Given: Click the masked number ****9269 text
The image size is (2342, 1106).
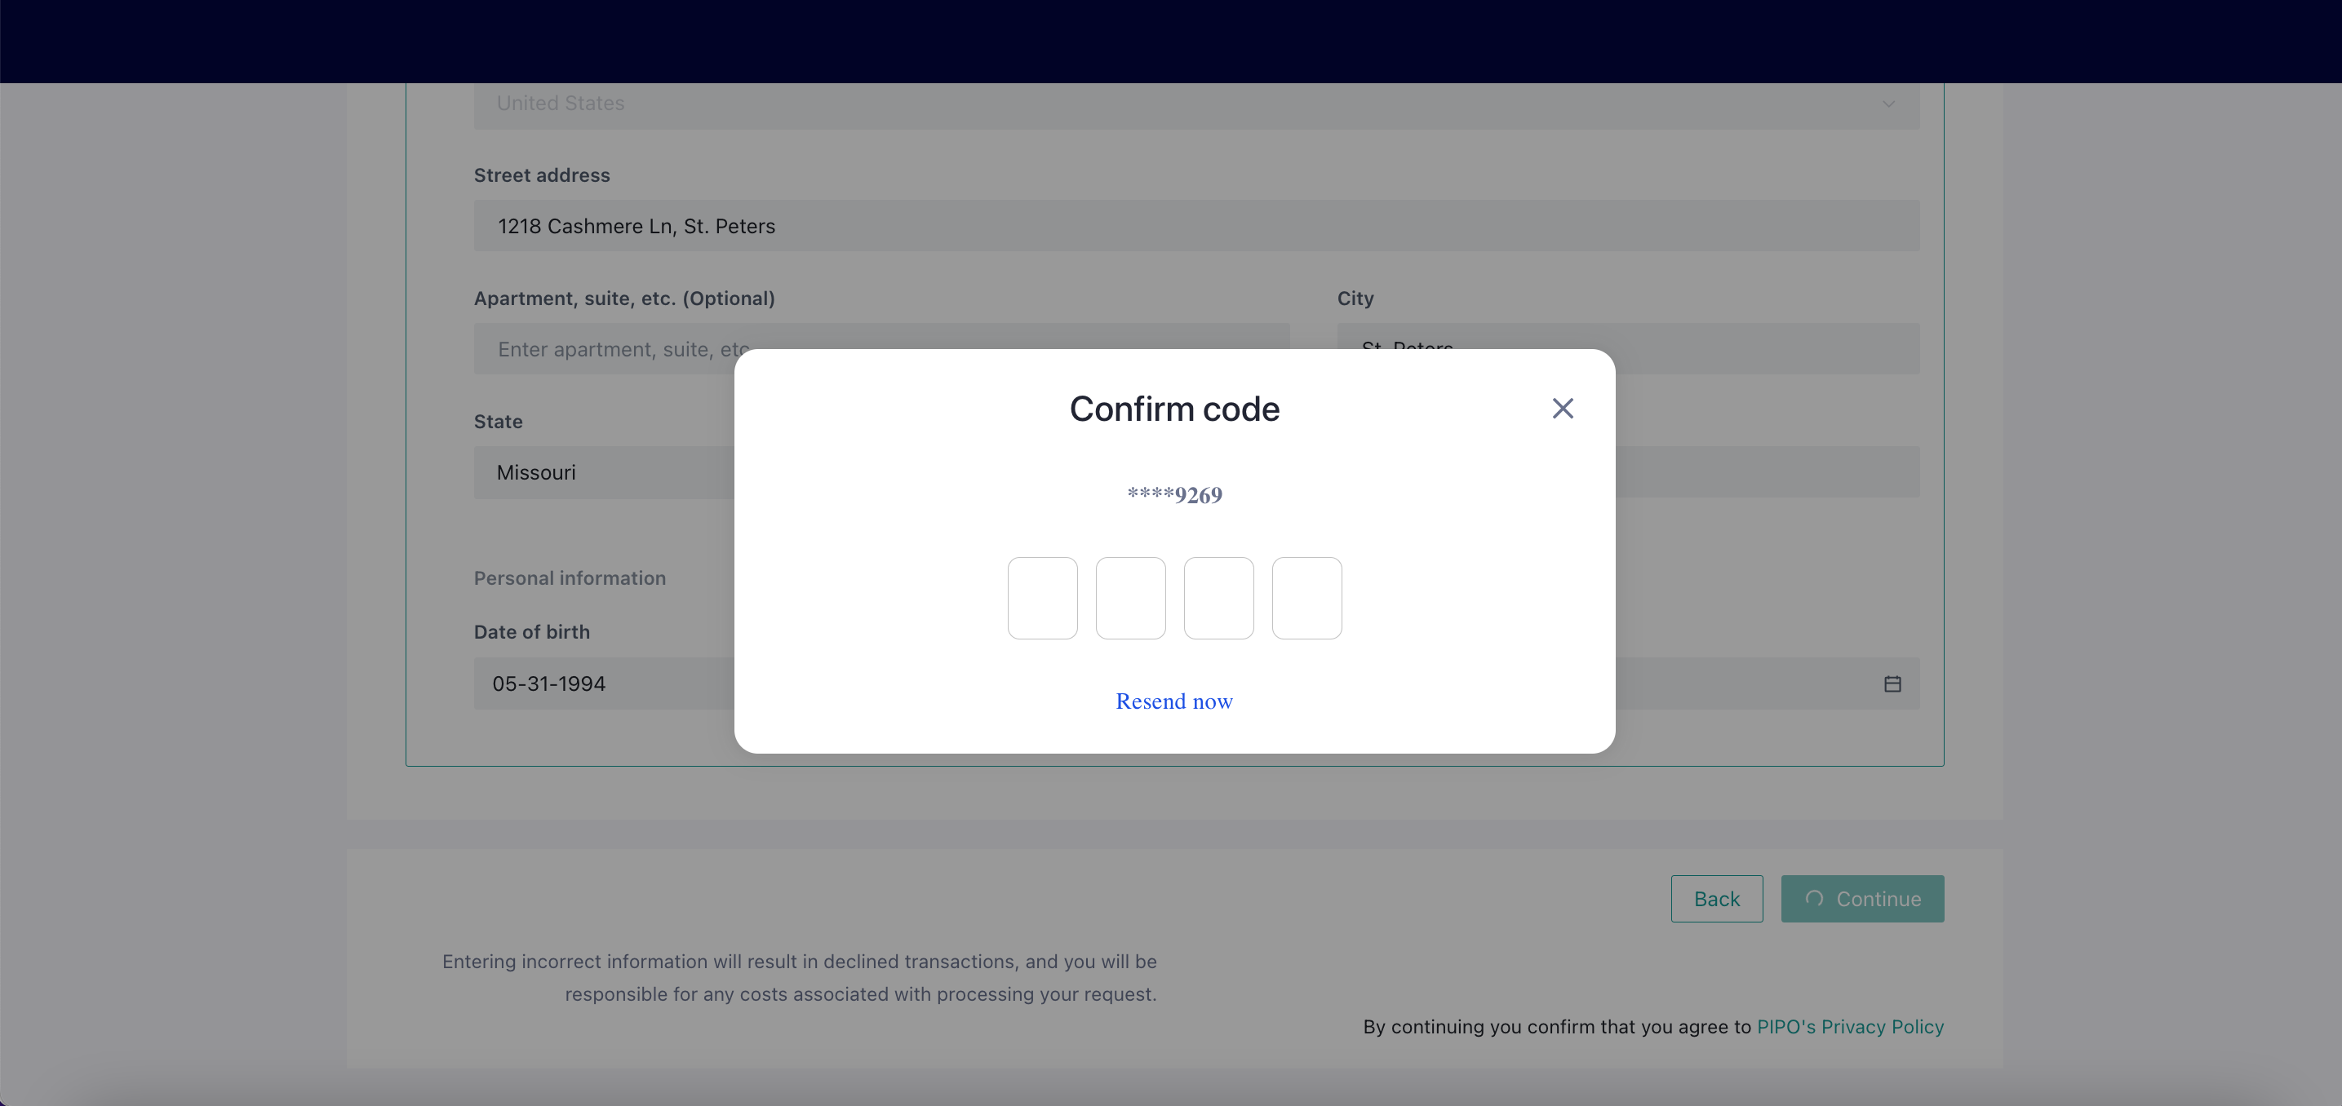Looking at the screenshot, I should click(x=1173, y=494).
